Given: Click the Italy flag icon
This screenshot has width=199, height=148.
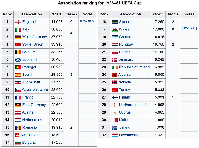Looking at the screenshot, I should pos(18,30).
